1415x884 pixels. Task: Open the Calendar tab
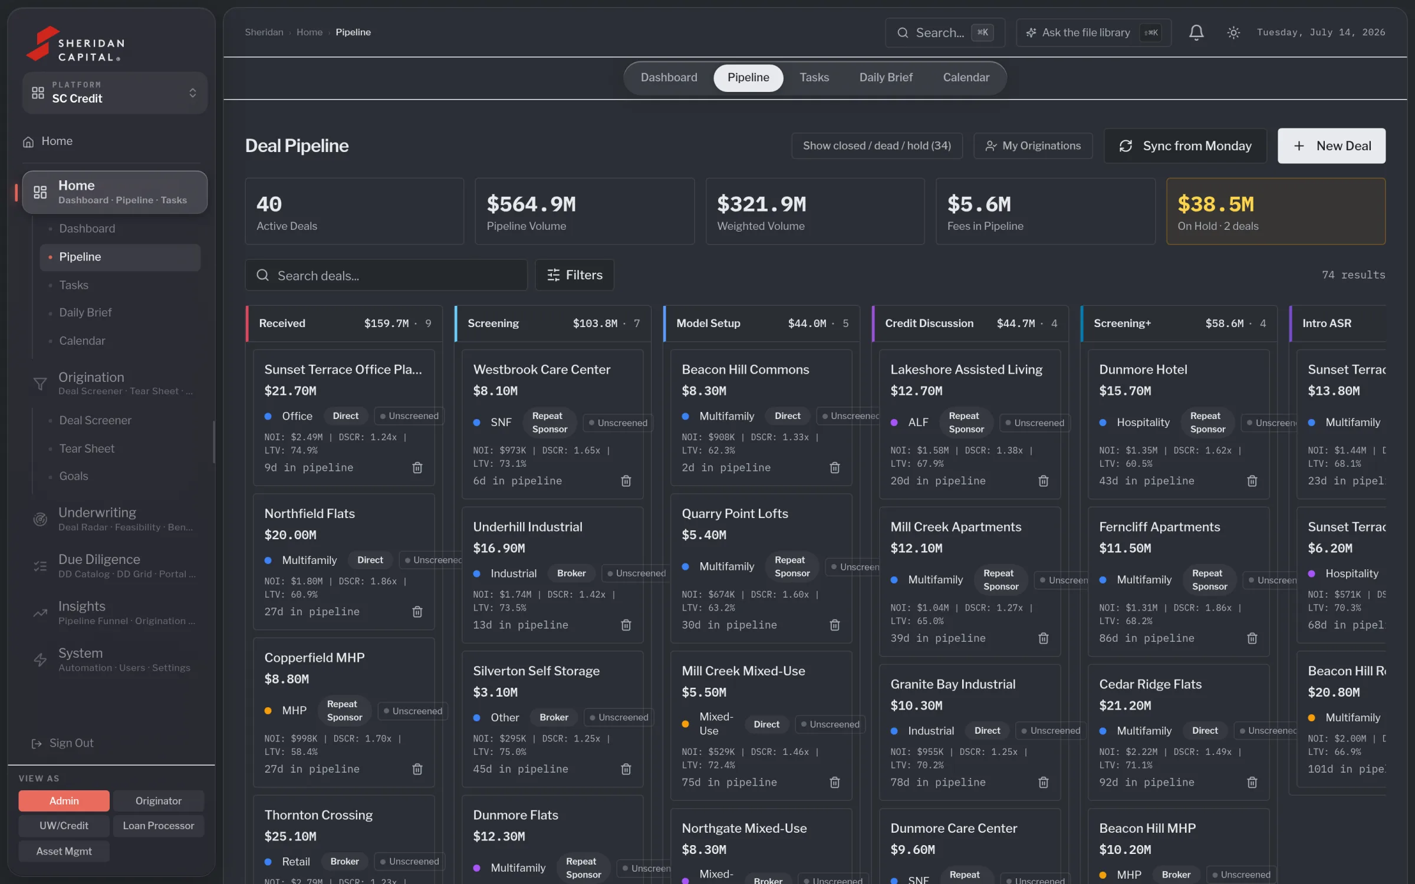point(966,77)
